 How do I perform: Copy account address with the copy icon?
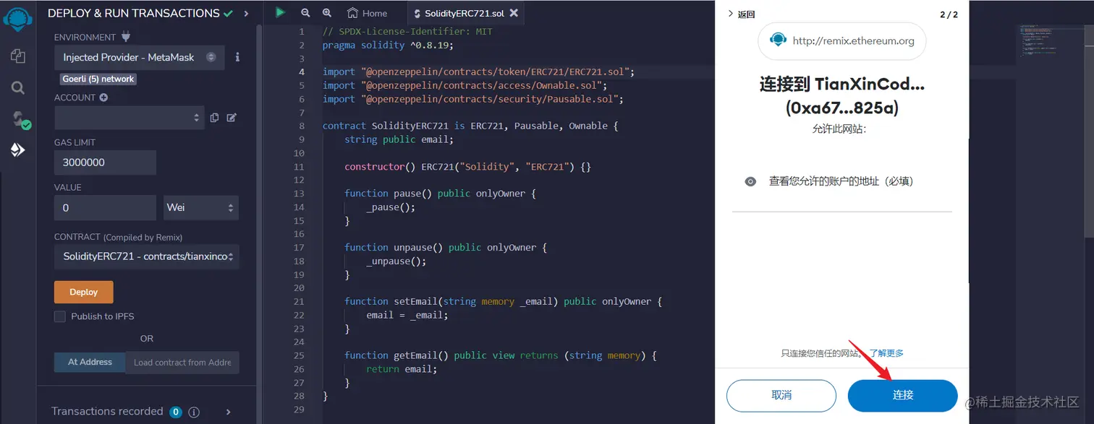(x=214, y=118)
